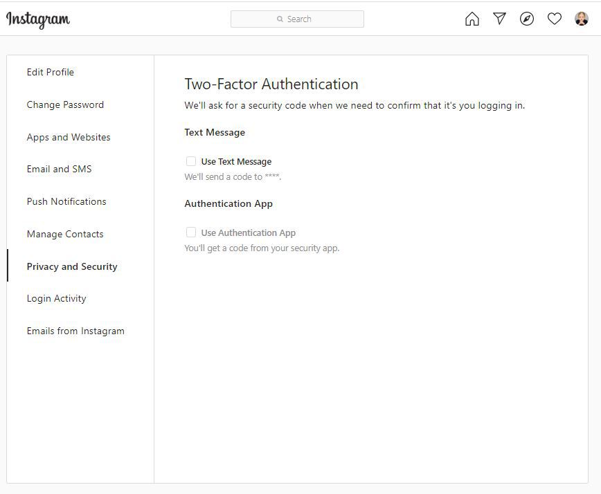Screen dimensions: 601x494
Task: Select Email and SMS settings
Action: click(59, 169)
